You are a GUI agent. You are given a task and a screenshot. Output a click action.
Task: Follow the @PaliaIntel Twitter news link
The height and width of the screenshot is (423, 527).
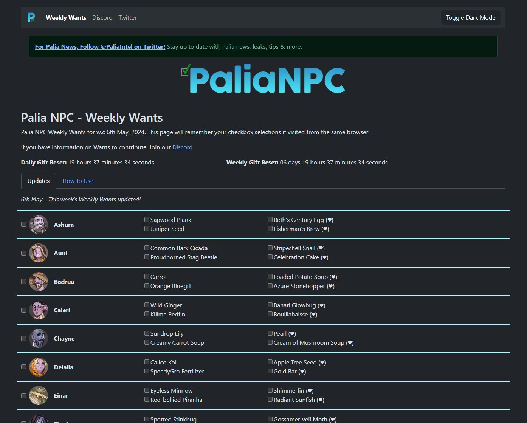100,46
